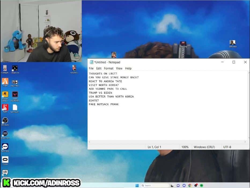Select the desktop image icon just above the Notepad title
The image size is (250, 188).
click(x=114, y=55)
